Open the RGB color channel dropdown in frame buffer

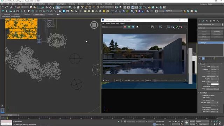click(x=112, y=27)
